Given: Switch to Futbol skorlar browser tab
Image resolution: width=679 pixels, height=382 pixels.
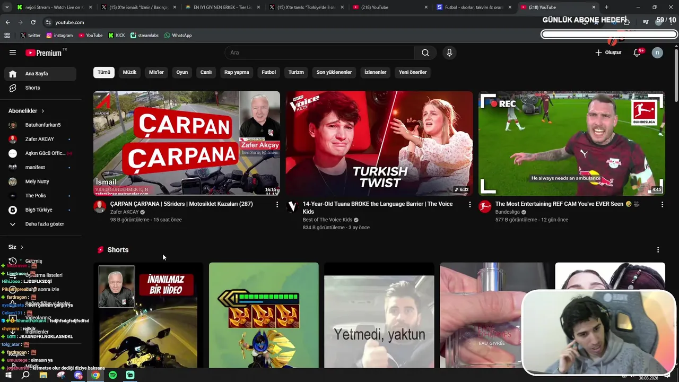Looking at the screenshot, I should tap(473, 7).
